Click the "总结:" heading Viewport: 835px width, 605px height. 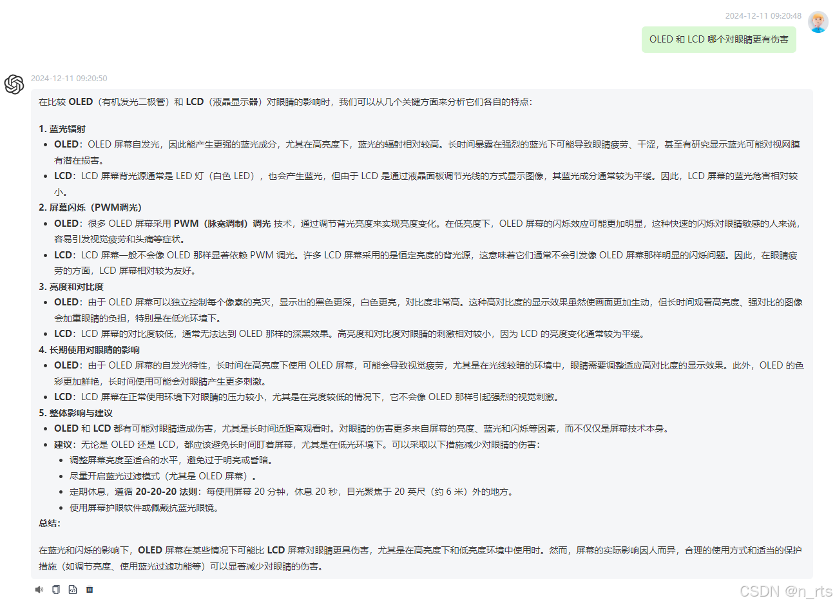(x=50, y=523)
